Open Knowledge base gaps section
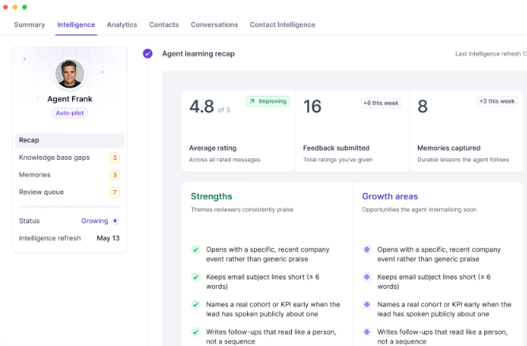Viewport: 527px width, 346px height. click(x=70, y=158)
